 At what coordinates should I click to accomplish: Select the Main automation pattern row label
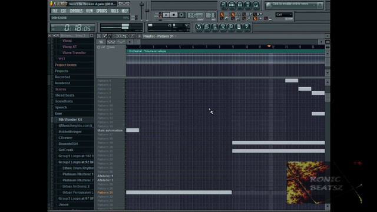point(110,131)
